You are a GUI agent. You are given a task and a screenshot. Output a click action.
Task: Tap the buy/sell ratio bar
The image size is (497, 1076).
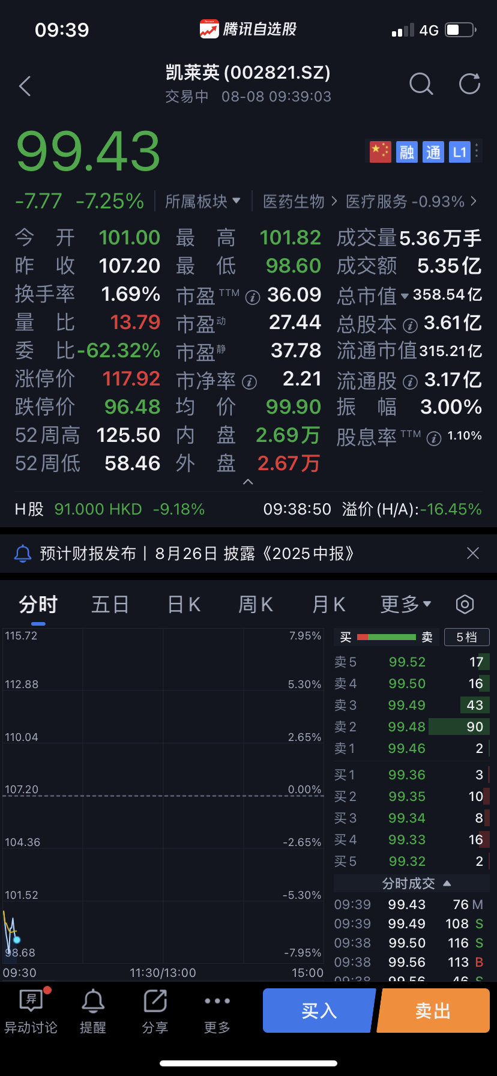pyautogui.click(x=387, y=637)
